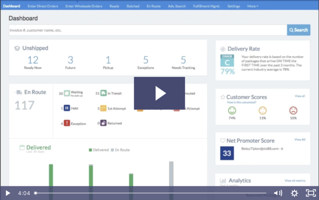The width and height of the screenshot is (319, 200).
Task: Switch to the Fulfillment Mgmt. tab
Action: (206, 6)
